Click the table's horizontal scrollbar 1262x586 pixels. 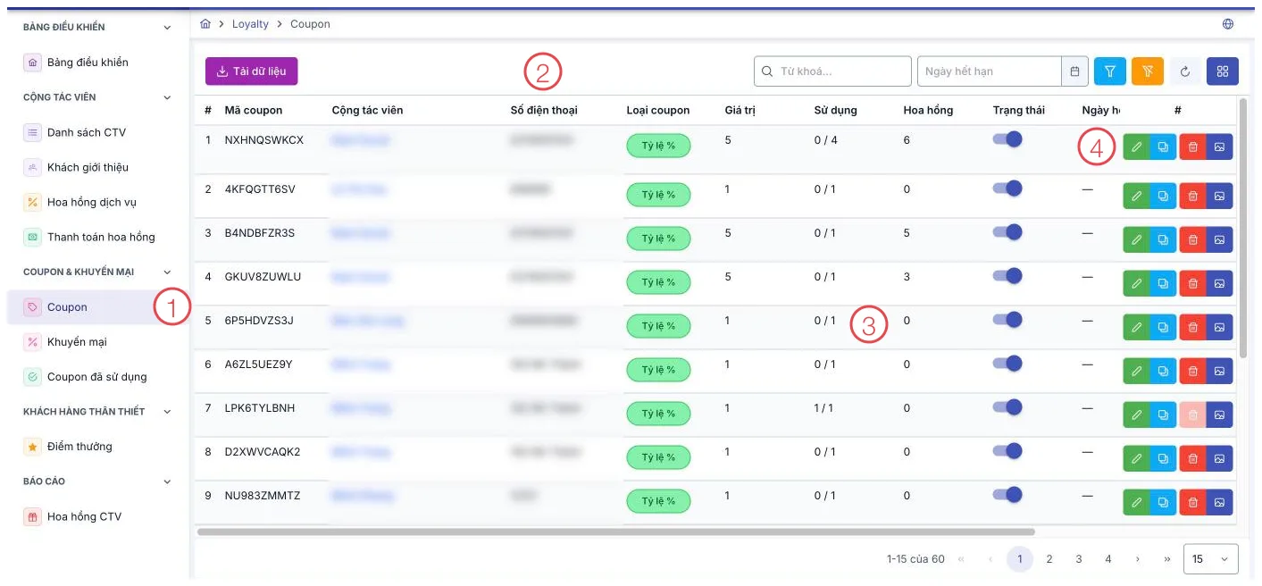[615, 532]
